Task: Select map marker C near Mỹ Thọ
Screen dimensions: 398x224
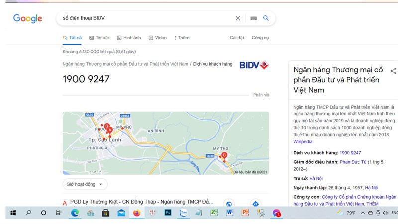Action: (224, 155)
